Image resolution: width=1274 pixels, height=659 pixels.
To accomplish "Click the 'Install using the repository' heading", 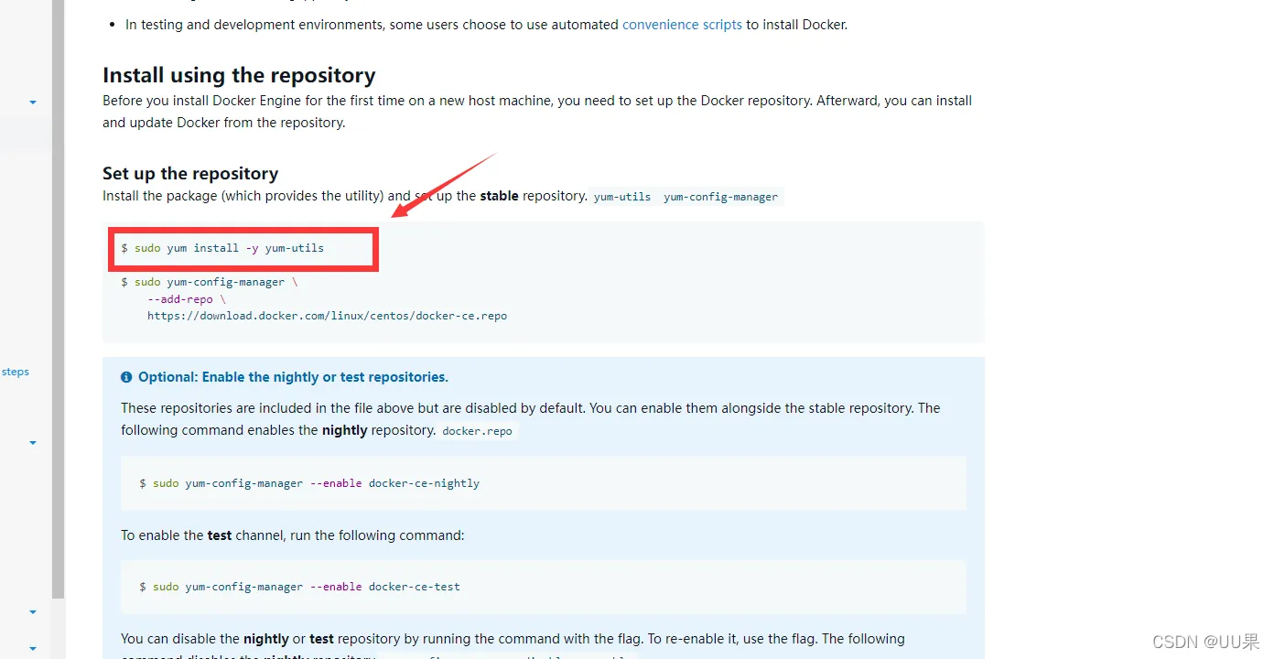I will click(239, 75).
